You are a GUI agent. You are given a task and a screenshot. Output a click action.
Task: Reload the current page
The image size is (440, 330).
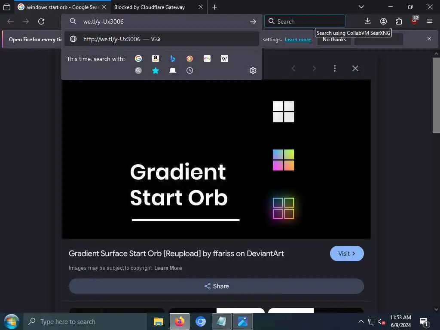[x=41, y=21]
